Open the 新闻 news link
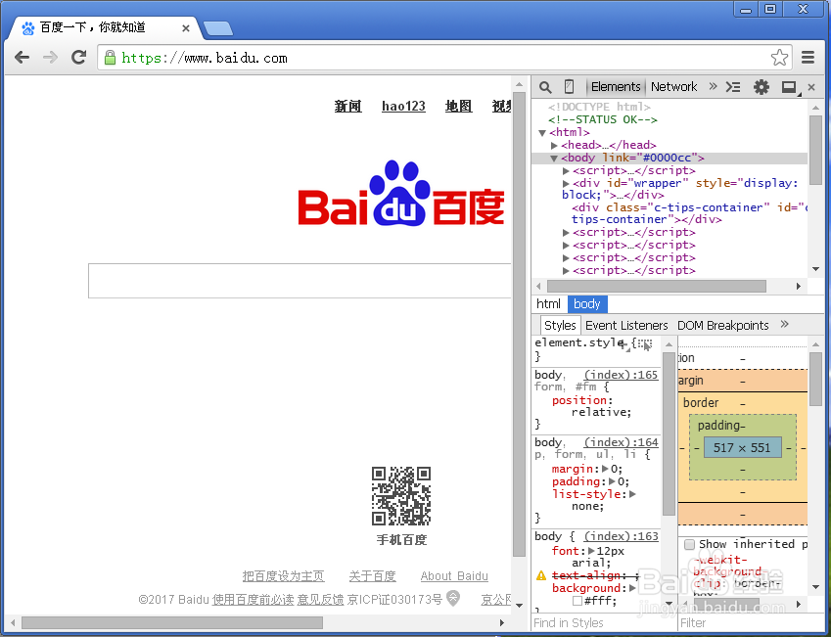Viewport: 831px width, 637px height. click(347, 106)
